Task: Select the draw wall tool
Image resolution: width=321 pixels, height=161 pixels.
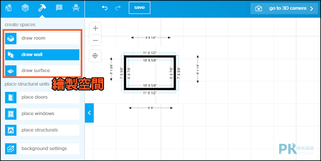Action: tap(42, 54)
